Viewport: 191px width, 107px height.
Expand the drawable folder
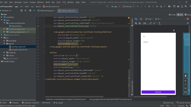click(4, 41)
